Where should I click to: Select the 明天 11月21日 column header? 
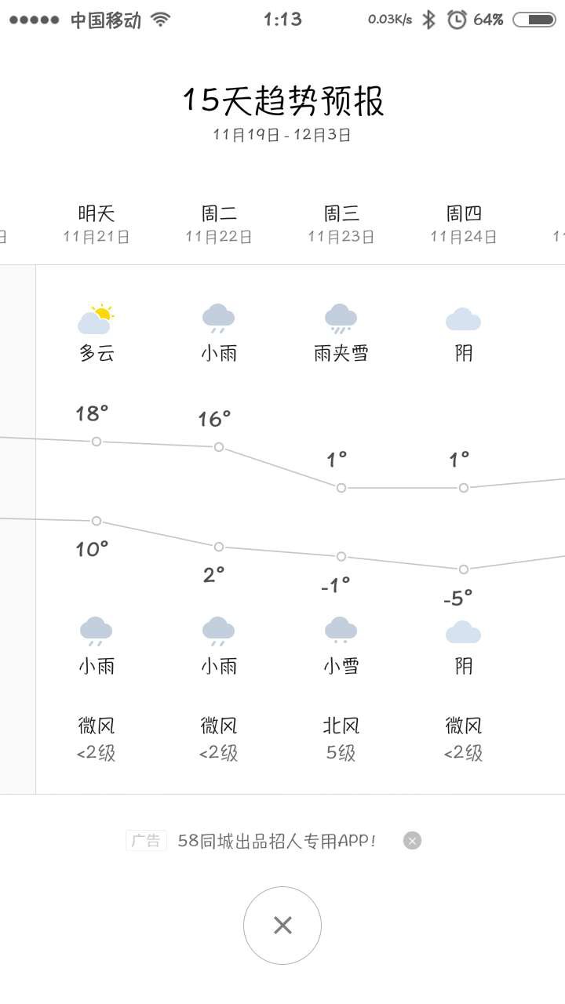[x=97, y=224]
